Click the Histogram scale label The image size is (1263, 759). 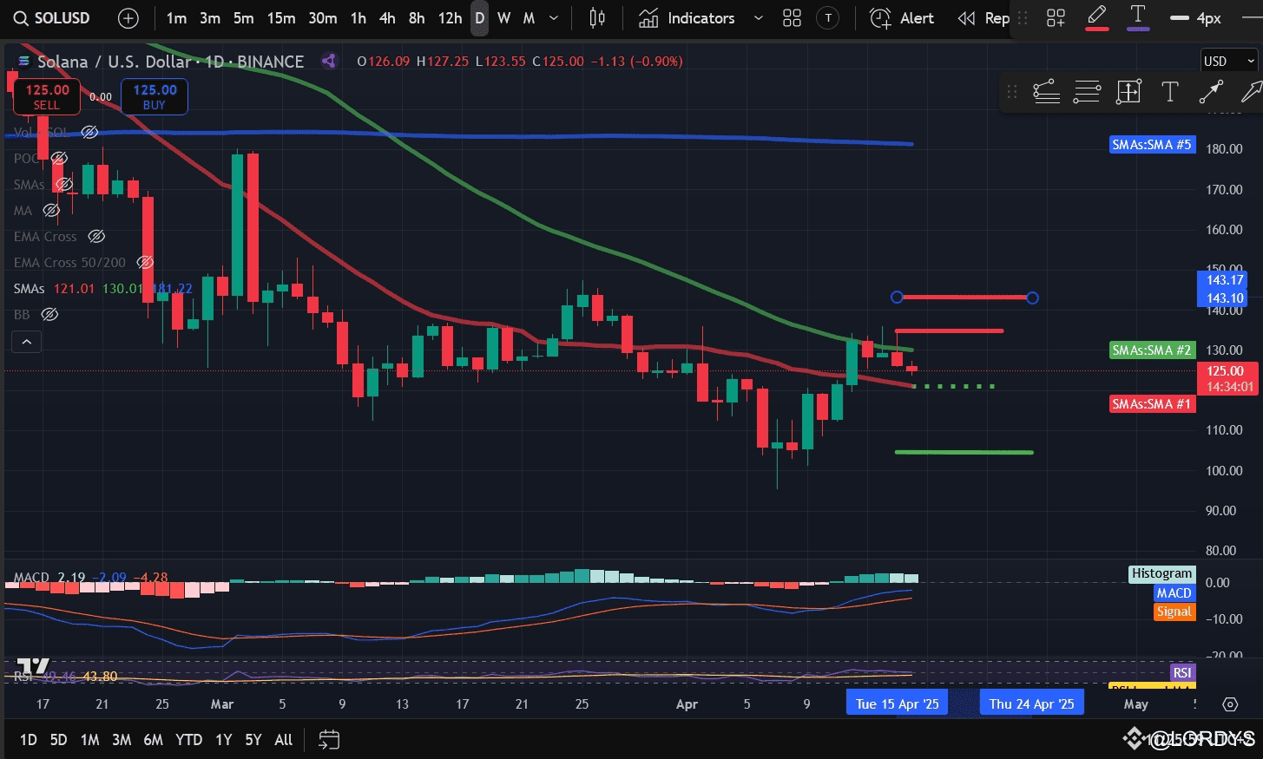pos(1161,573)
